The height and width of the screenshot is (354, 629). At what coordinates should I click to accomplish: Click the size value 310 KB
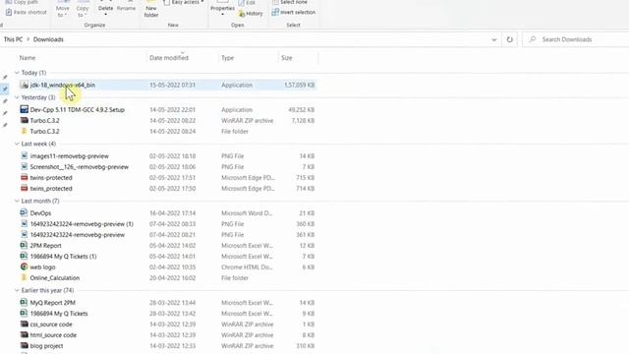[x=305, y=345]
